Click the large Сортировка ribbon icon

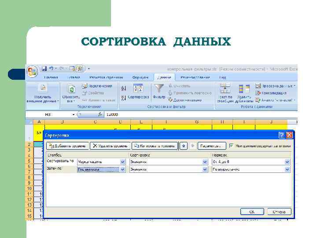[139, 88]
